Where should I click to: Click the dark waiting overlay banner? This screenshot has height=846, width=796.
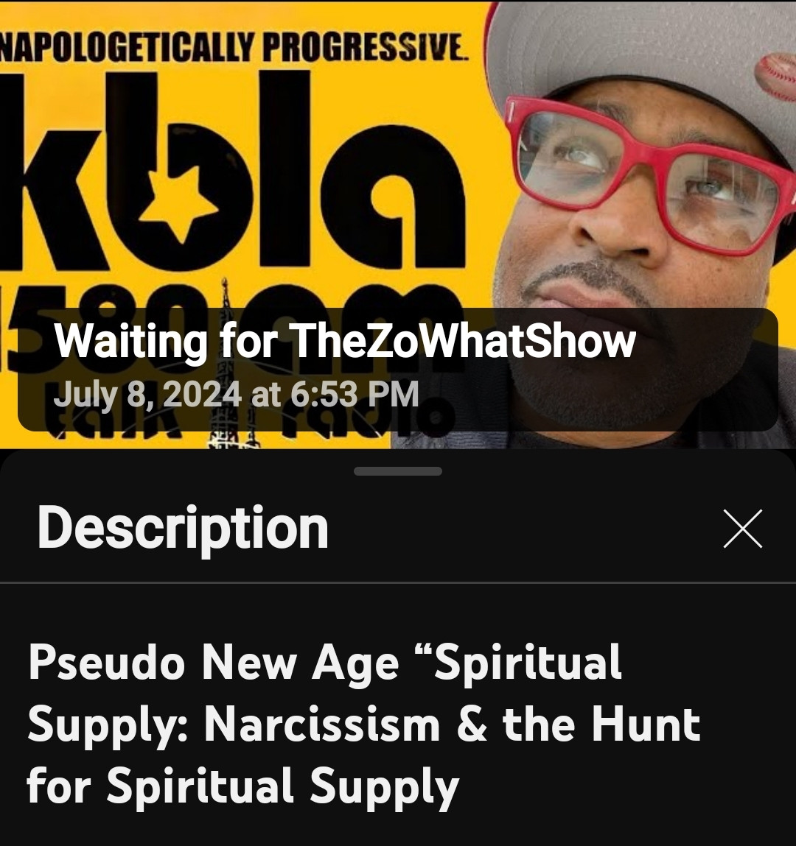pos(398,370)
